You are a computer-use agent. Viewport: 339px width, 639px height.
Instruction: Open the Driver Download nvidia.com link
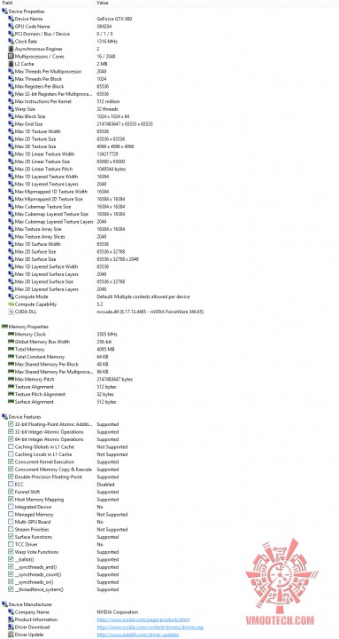150,627
